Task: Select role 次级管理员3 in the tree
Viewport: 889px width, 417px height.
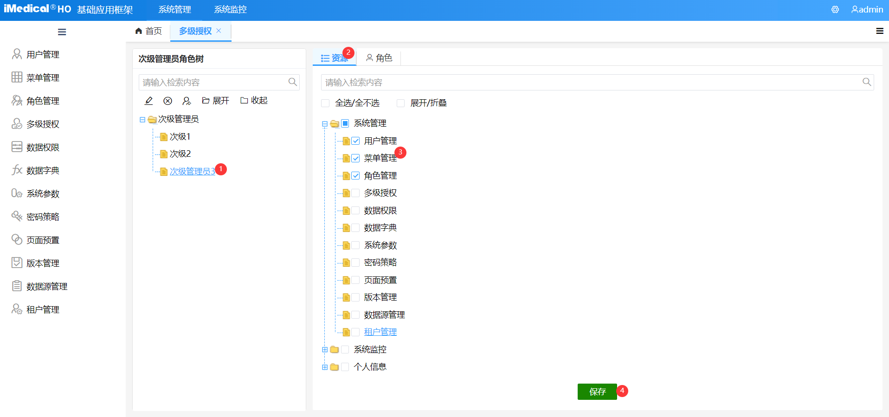Action: tap(193, 172)
